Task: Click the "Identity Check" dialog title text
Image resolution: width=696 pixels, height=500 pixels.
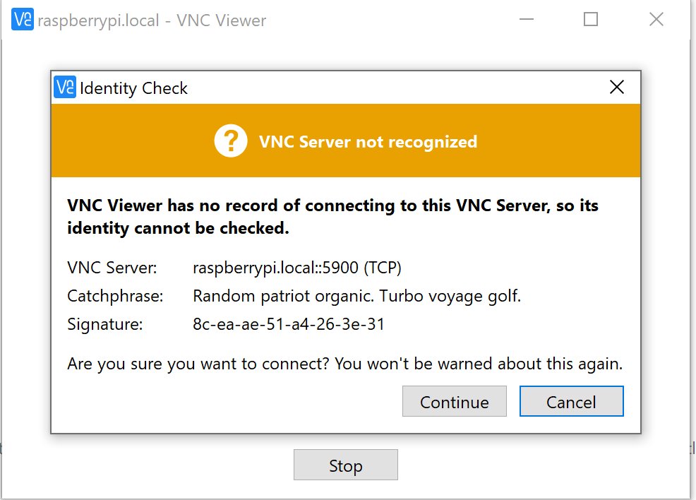Action: click(x=133, y=88)
